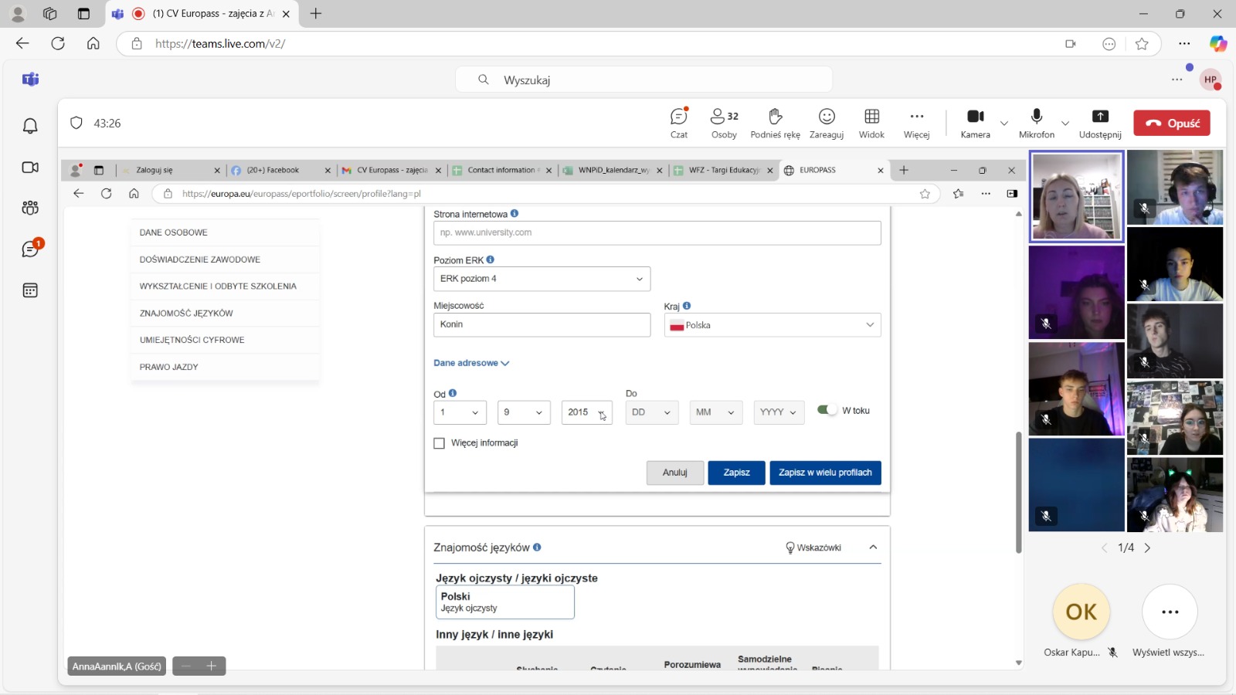
Task: Select DANE OSOBOWE in sidebar
Action: [x=226, y=232]
